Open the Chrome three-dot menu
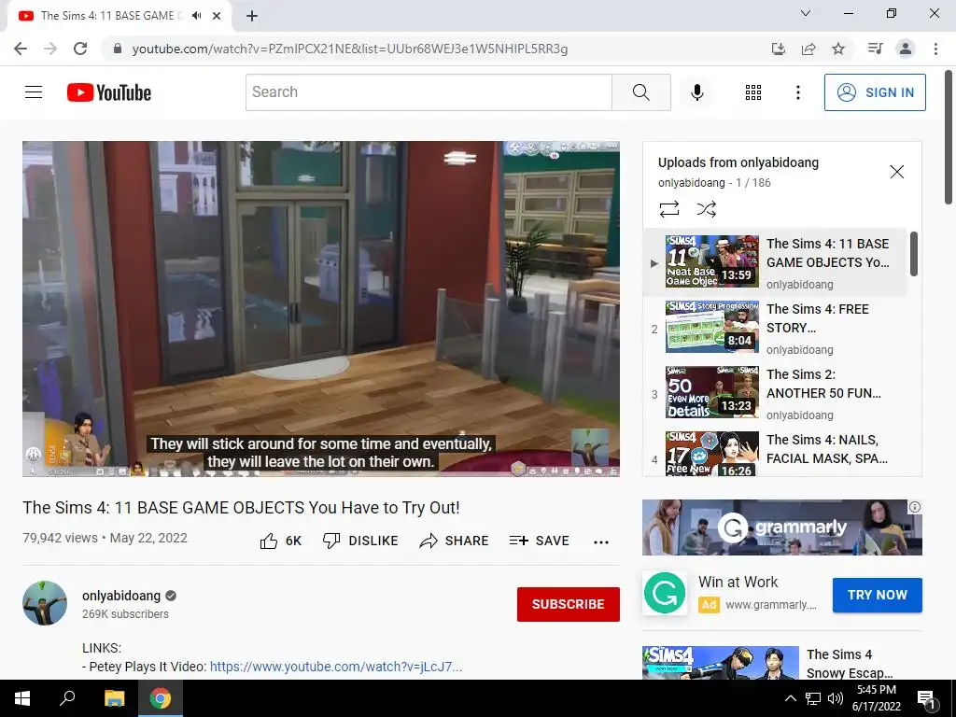Screen dimensions: 956x717 click(x=935, y=49)
